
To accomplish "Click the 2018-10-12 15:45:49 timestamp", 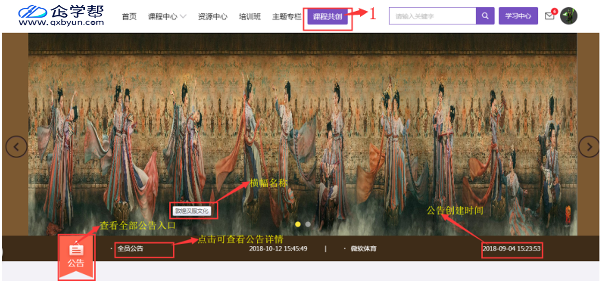I will (278, 249).
